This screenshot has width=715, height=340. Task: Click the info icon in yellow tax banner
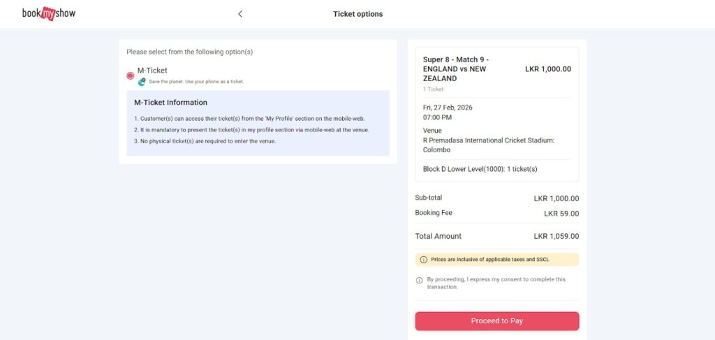click(423, 260)
